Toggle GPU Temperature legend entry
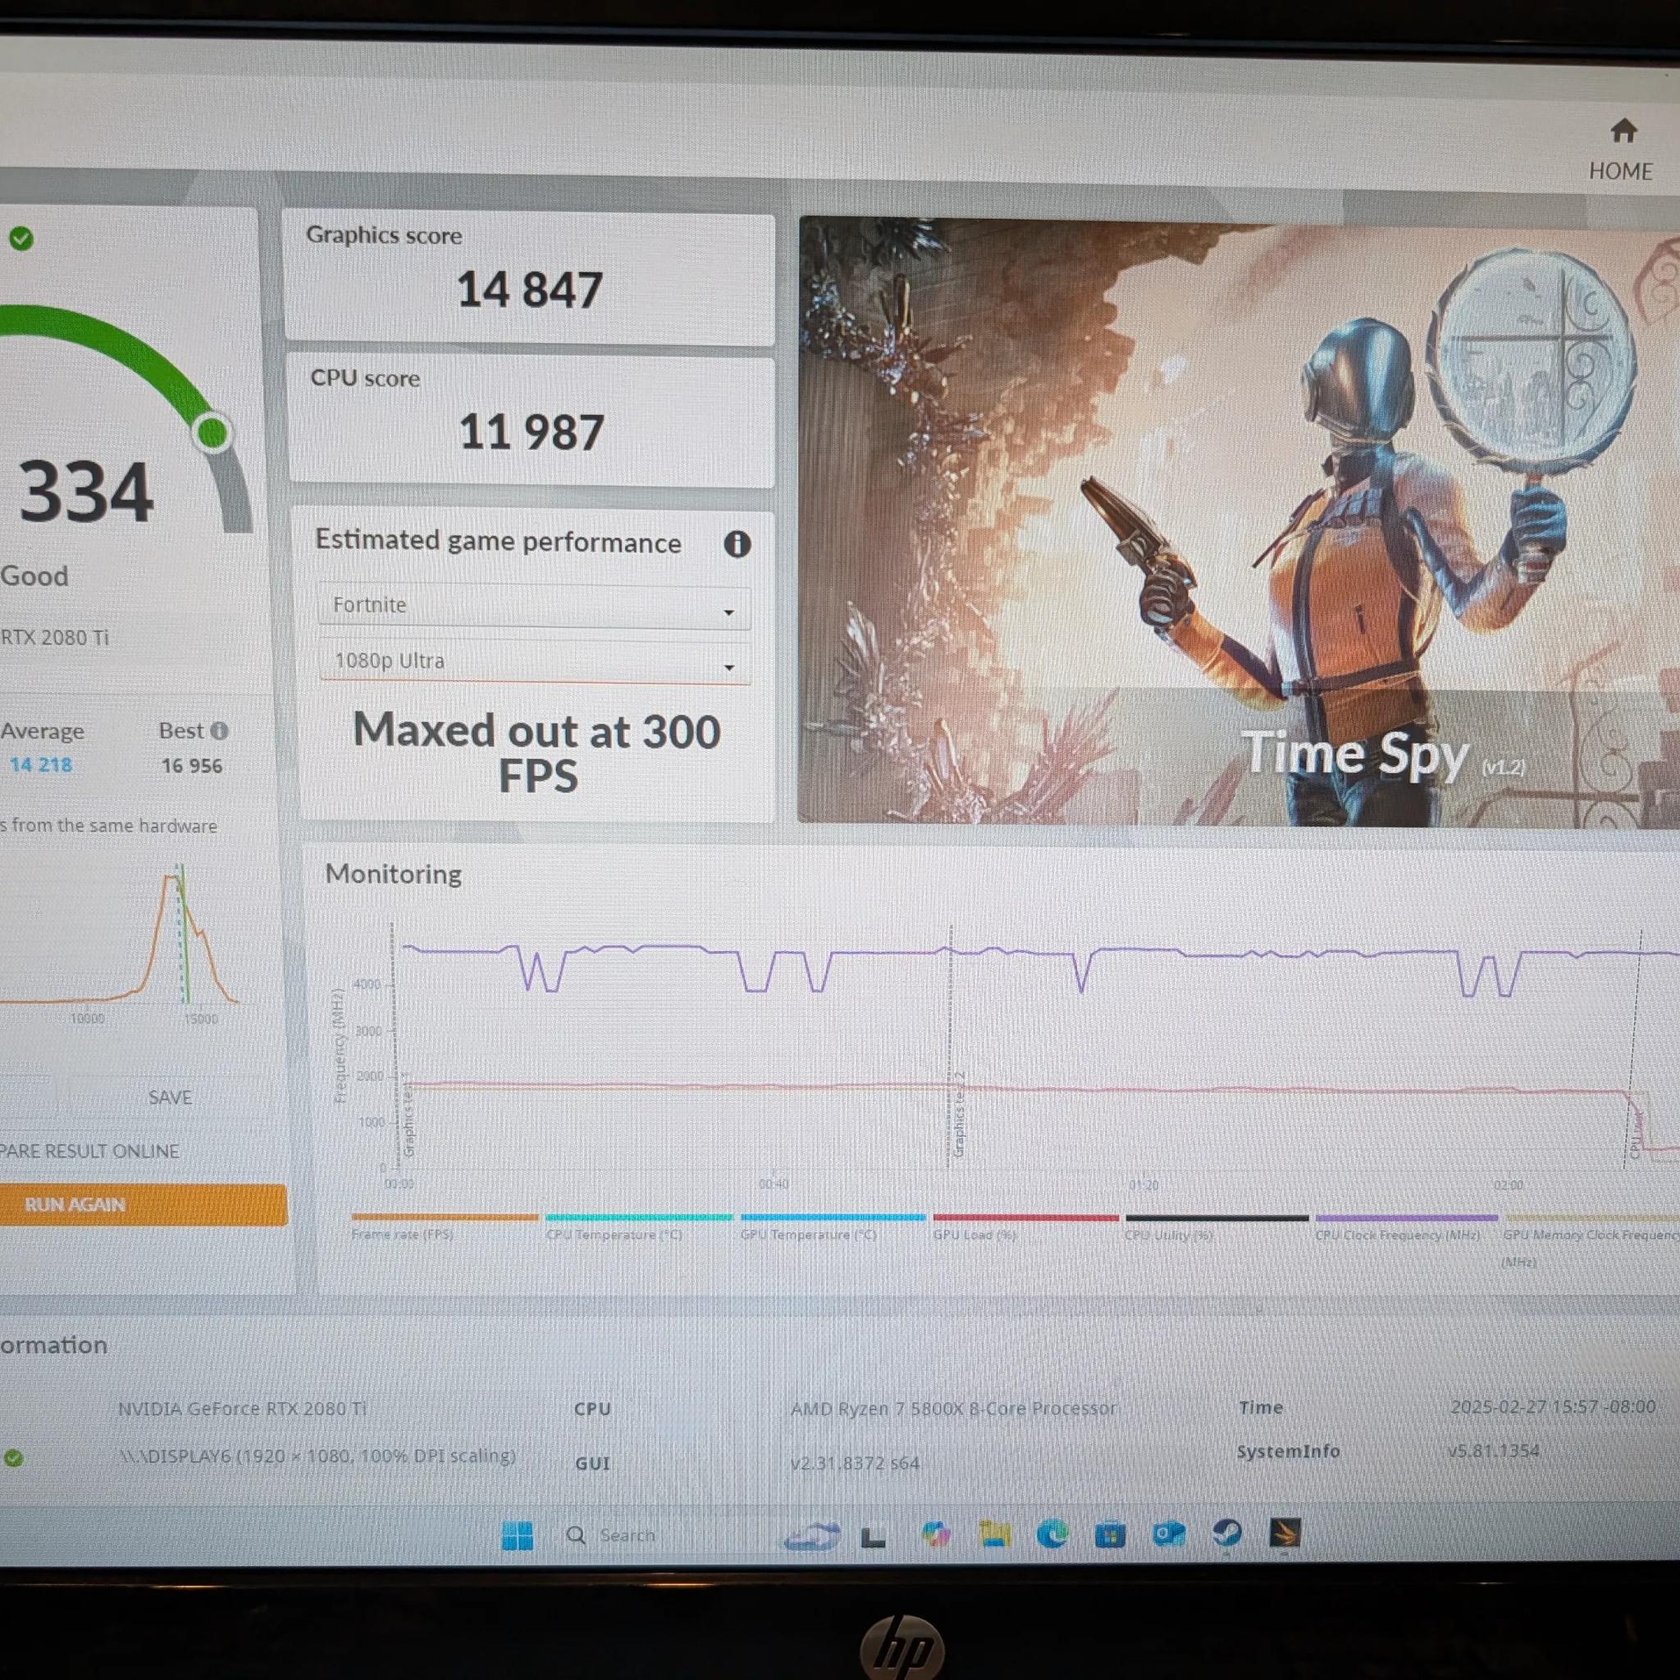The image size is (1680, 1680). tap(832, 1228)
